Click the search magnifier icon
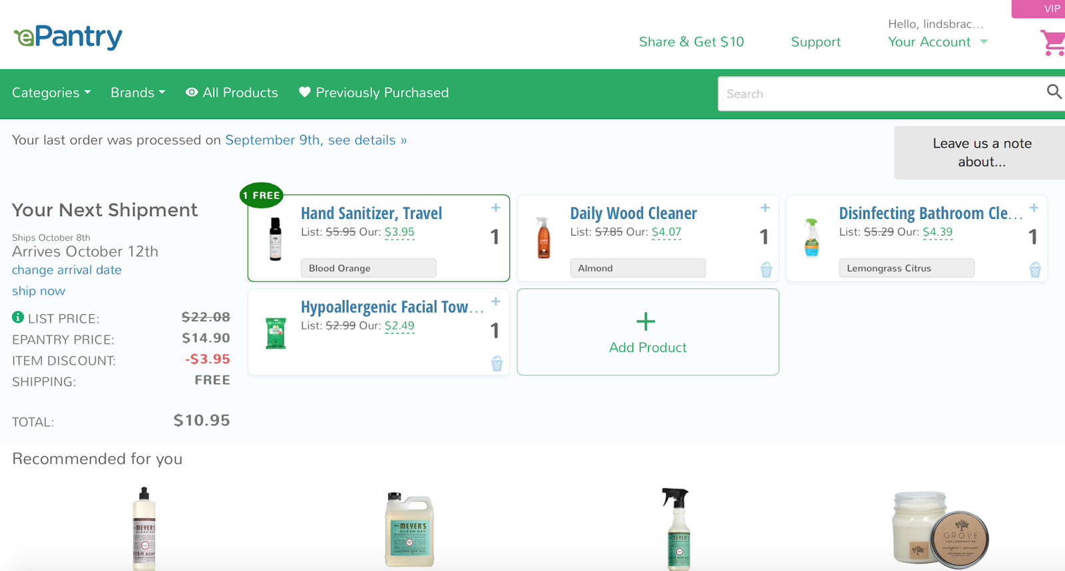Viewport: 1065px width, 571px height. click(1054, 92)
